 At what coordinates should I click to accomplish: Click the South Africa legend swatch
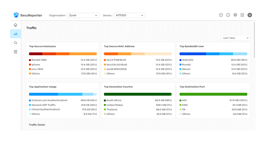[x=105, y=101]
